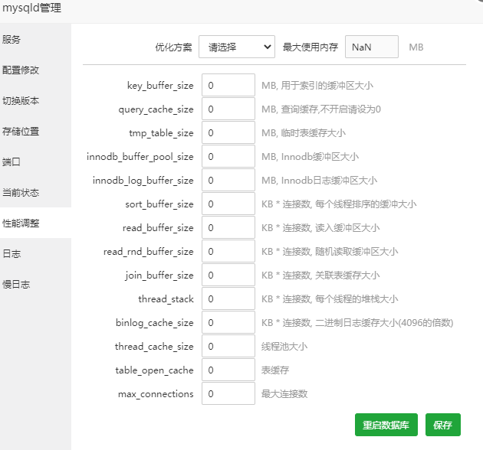Click the 'MB, 临时表缓存大小' hint text
The width and height of the screenshot is (483, 450).
click(x=304, y=133)
